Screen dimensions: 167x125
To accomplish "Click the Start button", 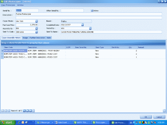I will 8,122.
